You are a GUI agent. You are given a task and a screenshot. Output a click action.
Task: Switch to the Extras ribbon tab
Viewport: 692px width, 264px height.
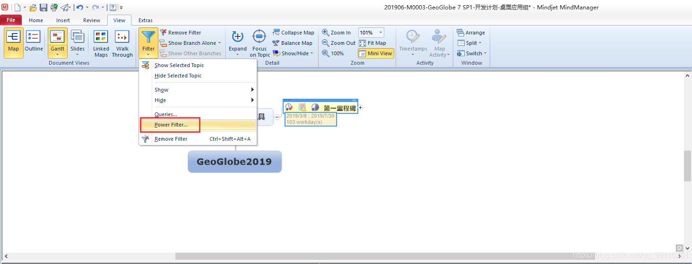[x=146, y=20]
